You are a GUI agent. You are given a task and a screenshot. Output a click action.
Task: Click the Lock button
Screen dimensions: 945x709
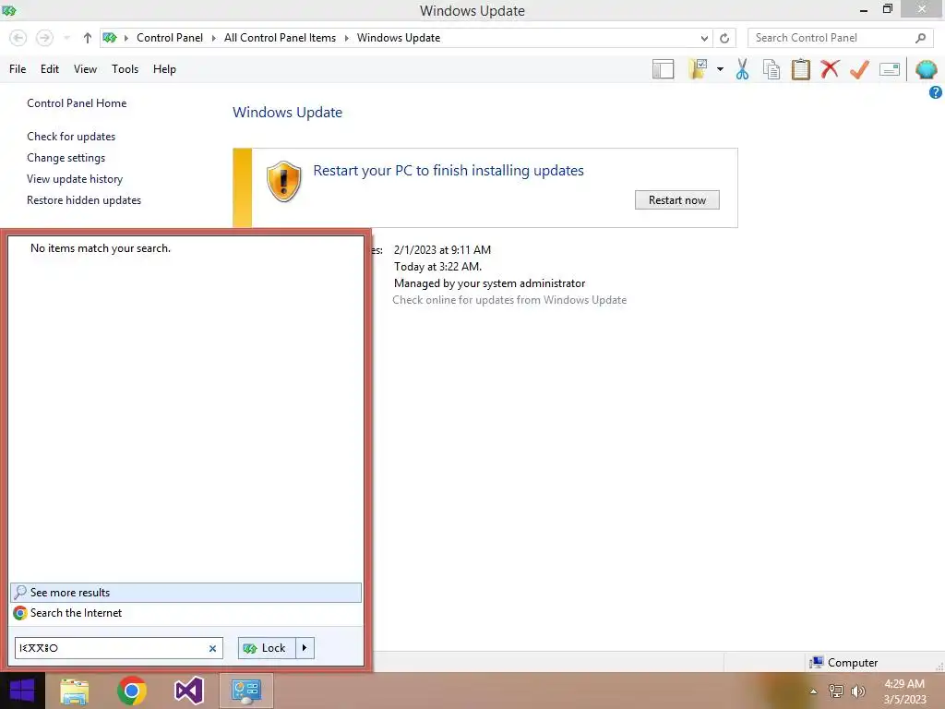click(267, 648)
